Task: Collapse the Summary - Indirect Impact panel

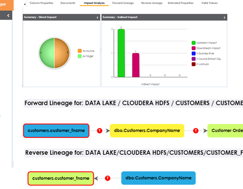Action: [x=224, y=17]
